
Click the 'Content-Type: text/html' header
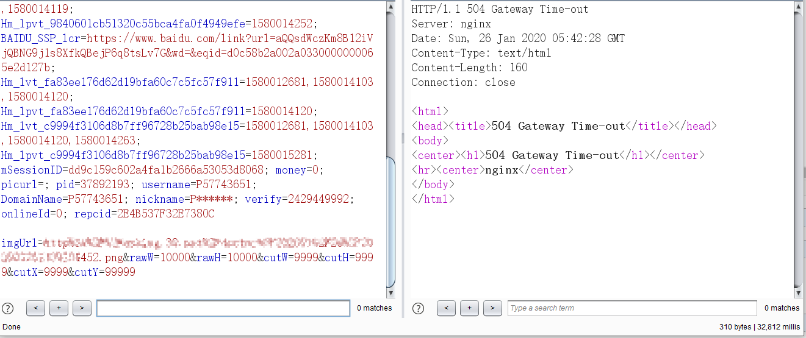click(481, 53)
